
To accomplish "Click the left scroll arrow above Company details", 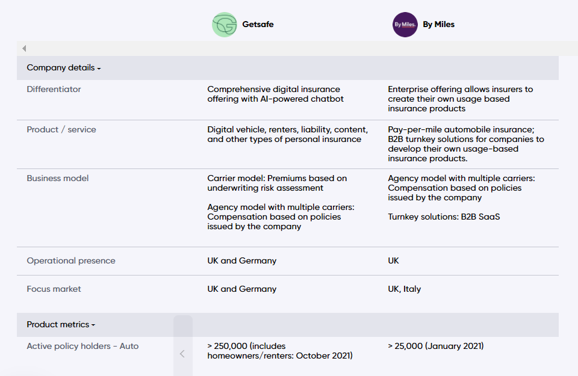I will tap(24, 49).
